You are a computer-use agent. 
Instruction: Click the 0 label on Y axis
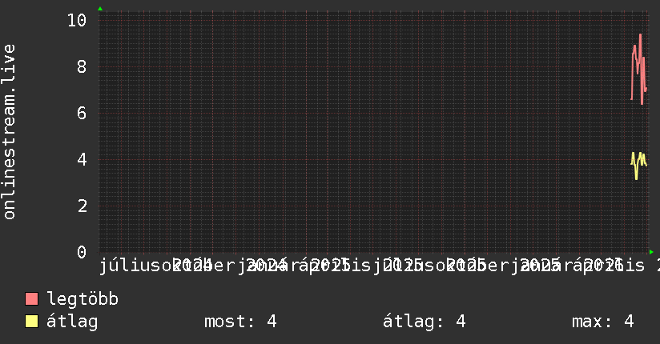point(82,252)
